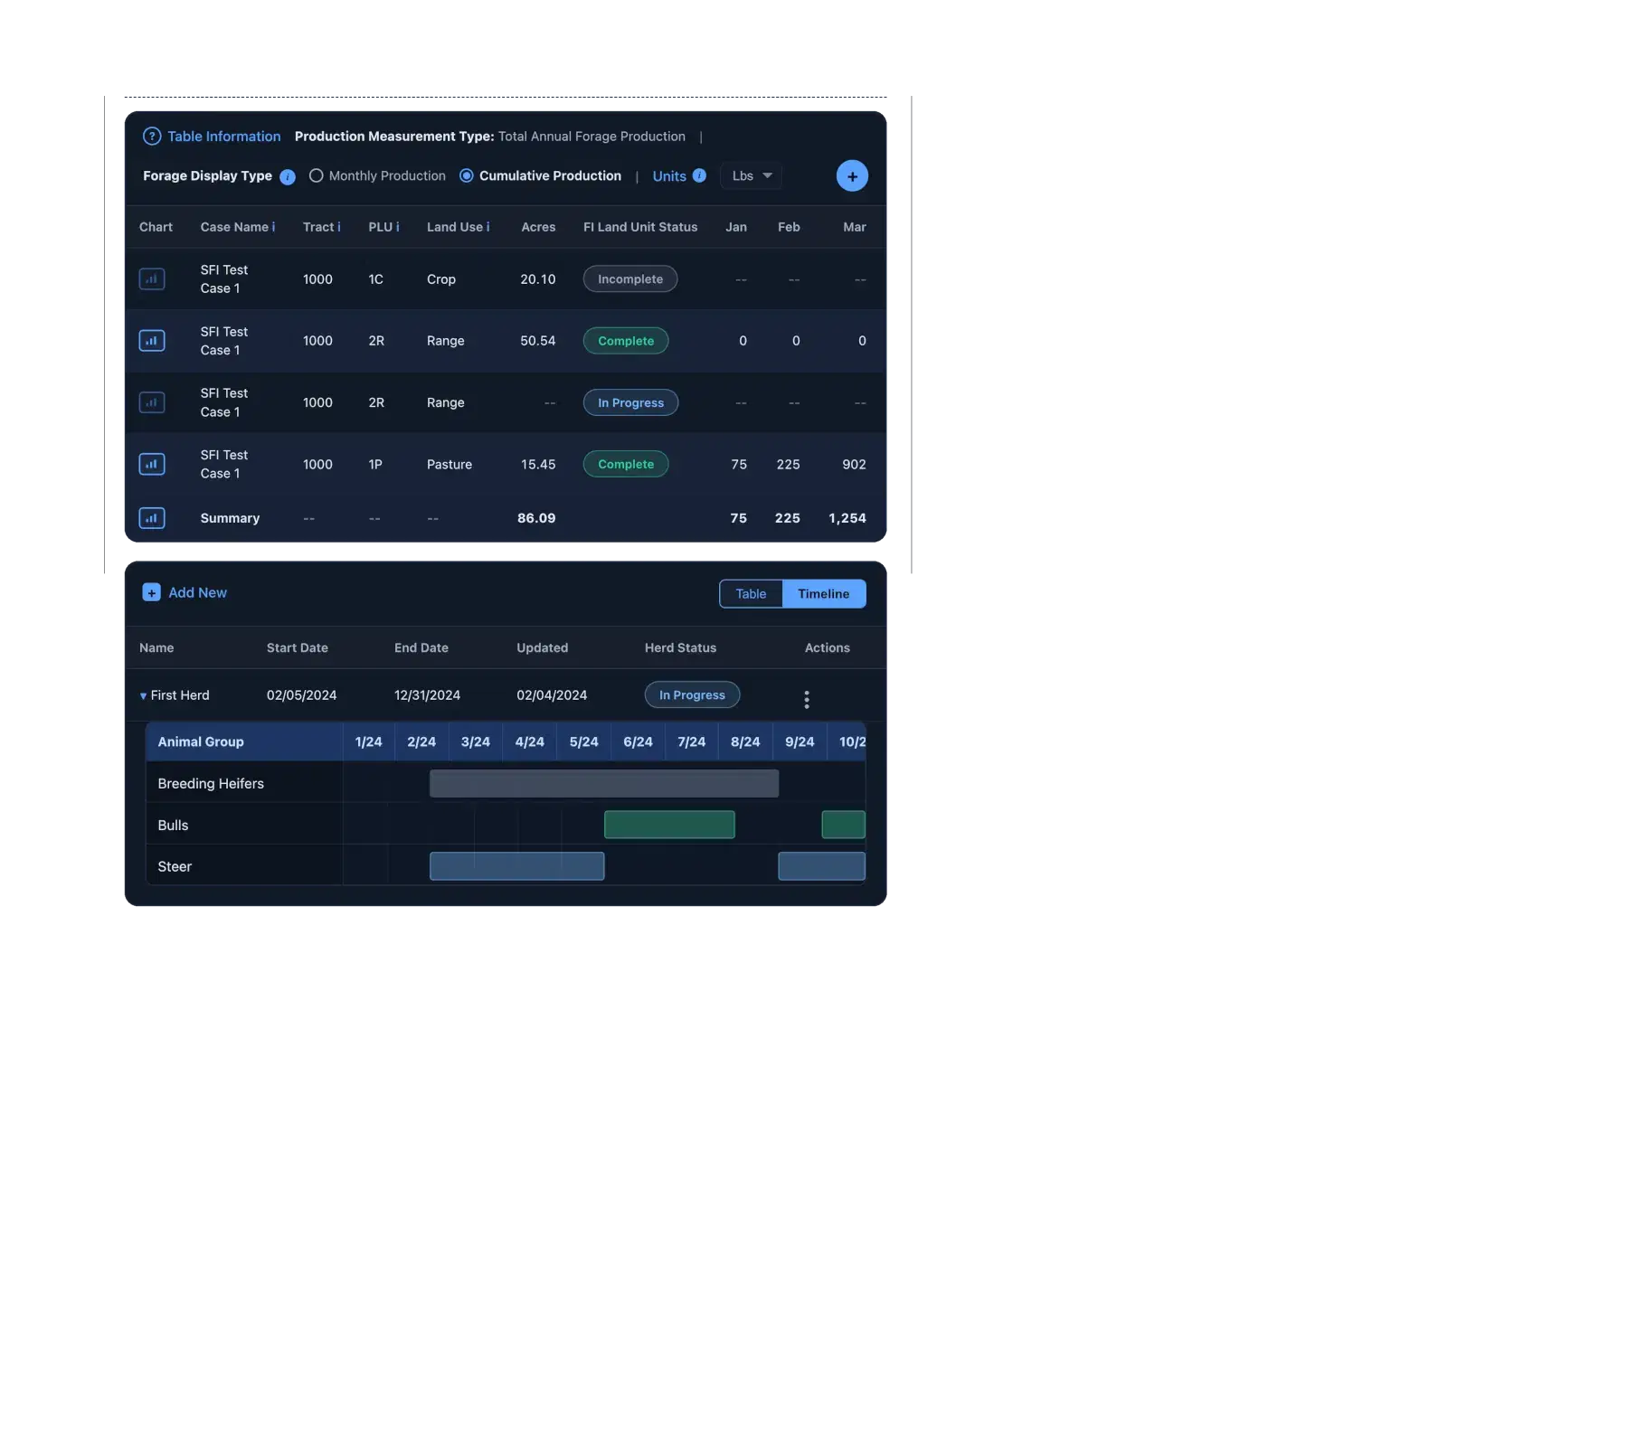Switch to the Timeline view tab
Image resolution: width=1628 pixels, height=1435 pixels.
click(x=824, y=594)
